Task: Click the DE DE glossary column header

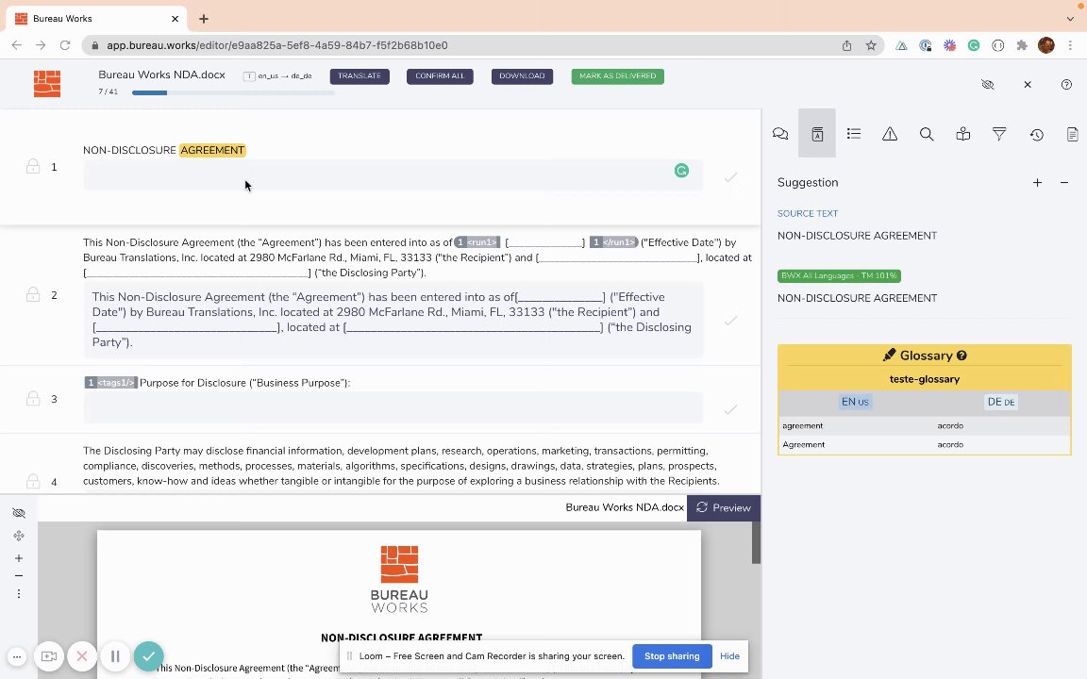Action: tap(1000, 402)
